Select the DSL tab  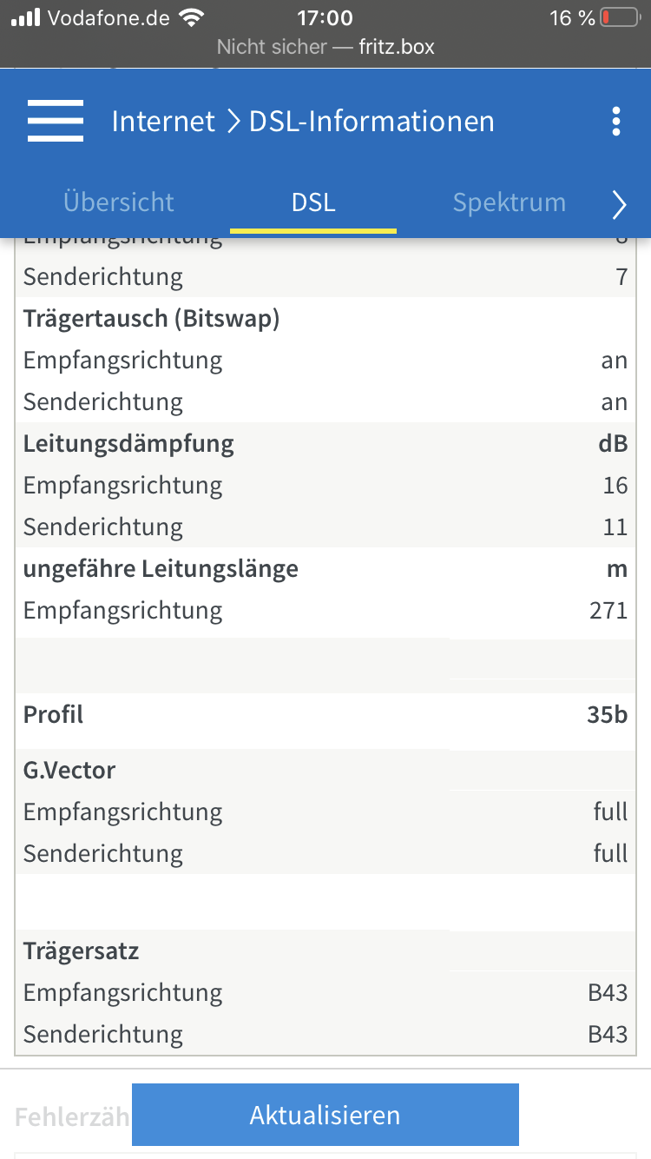click(313, 202)
